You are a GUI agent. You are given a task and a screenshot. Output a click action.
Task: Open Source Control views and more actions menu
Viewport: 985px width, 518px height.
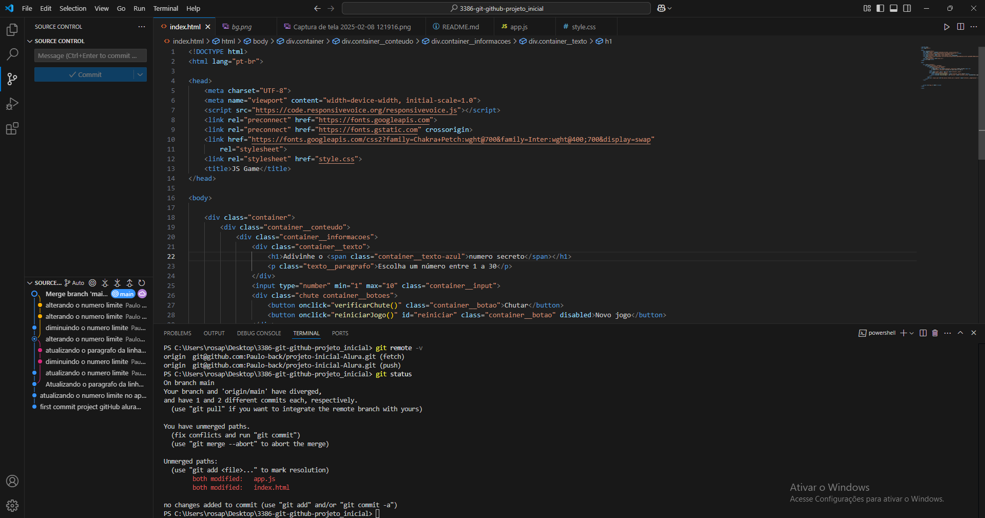[142, 27]
